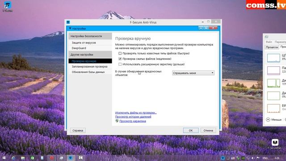Viewport: 286px width, 161px height.
Task: Click Task Manager window title icon
Action: click(x=266, y=37)
